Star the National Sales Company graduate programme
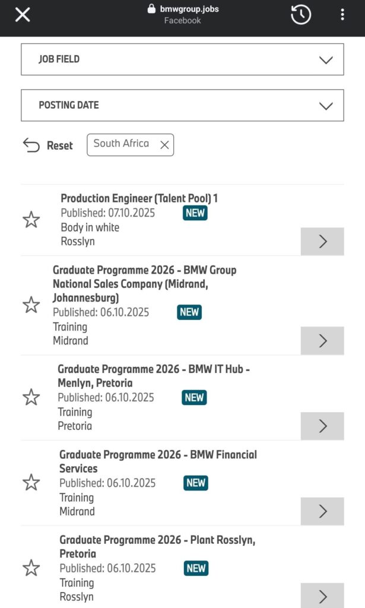 point(31,305)
